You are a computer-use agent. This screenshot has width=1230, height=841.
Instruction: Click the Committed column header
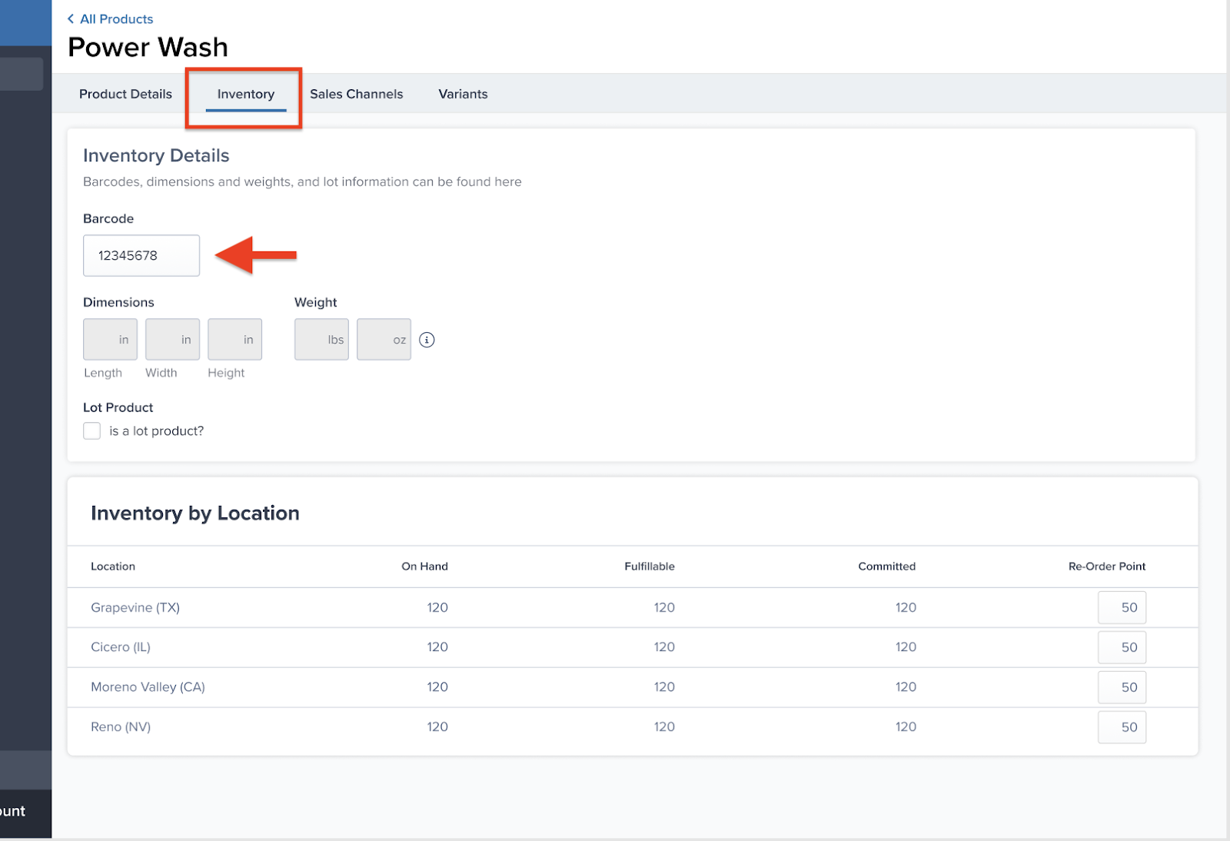(887, 567)
